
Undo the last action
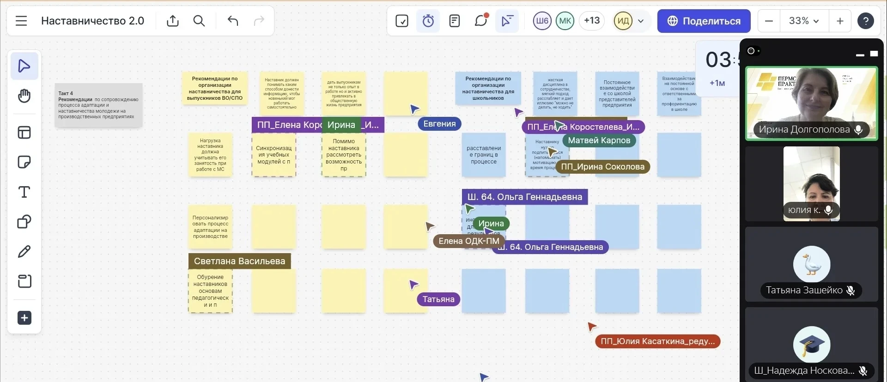tap(233, 21)
